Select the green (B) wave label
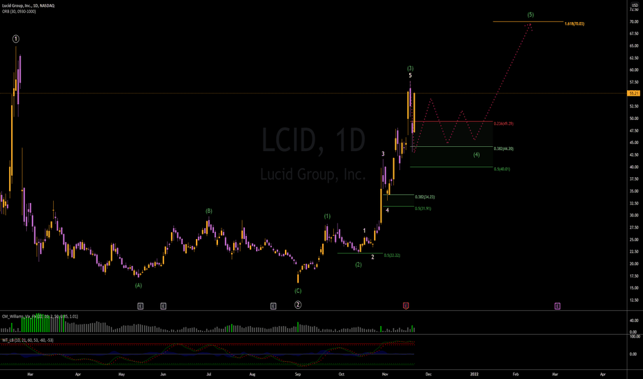 pos(209,211)
